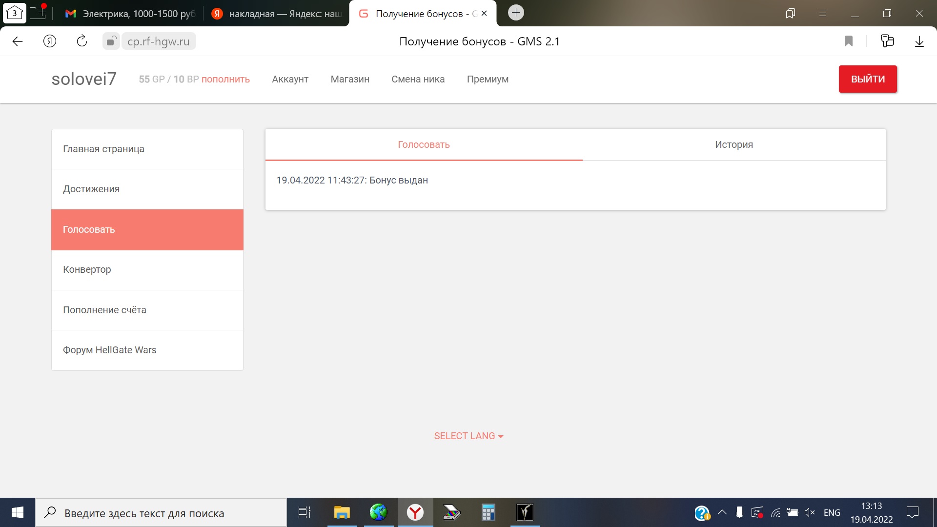Open the downloads icon
This screenshot has height=527, width=937.
coord(919,41)
